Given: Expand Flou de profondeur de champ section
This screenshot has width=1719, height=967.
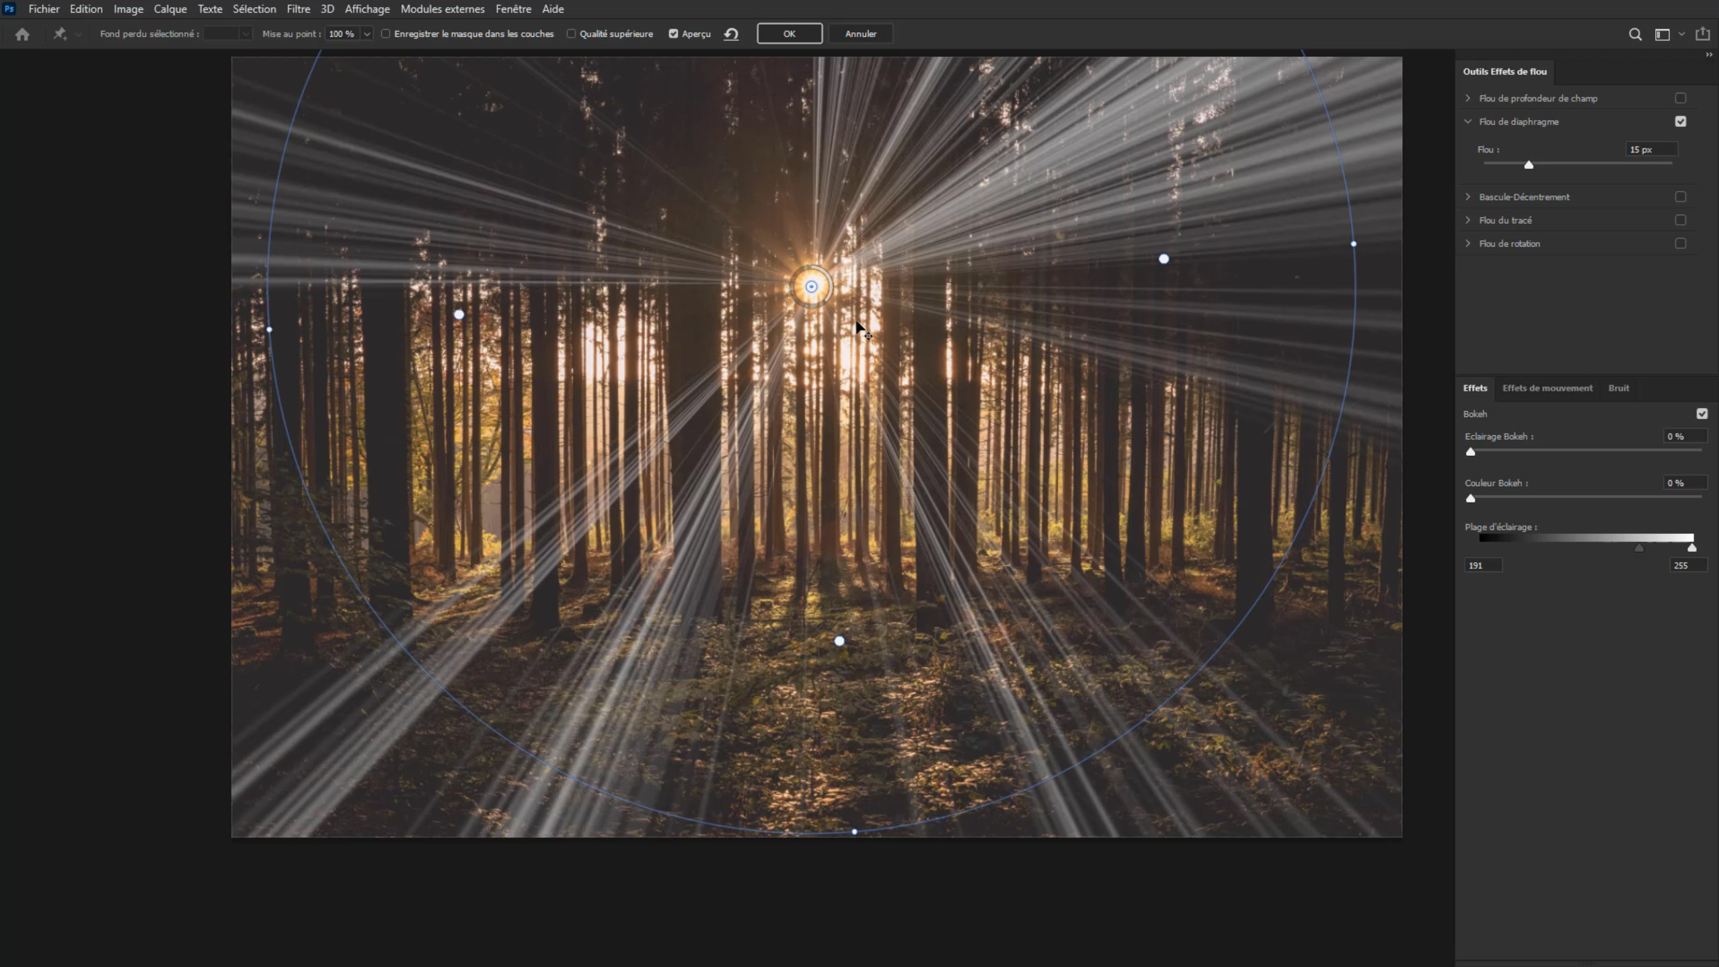Looking at the screenshot, I should pyautogui.click(x=1468, y=98).
